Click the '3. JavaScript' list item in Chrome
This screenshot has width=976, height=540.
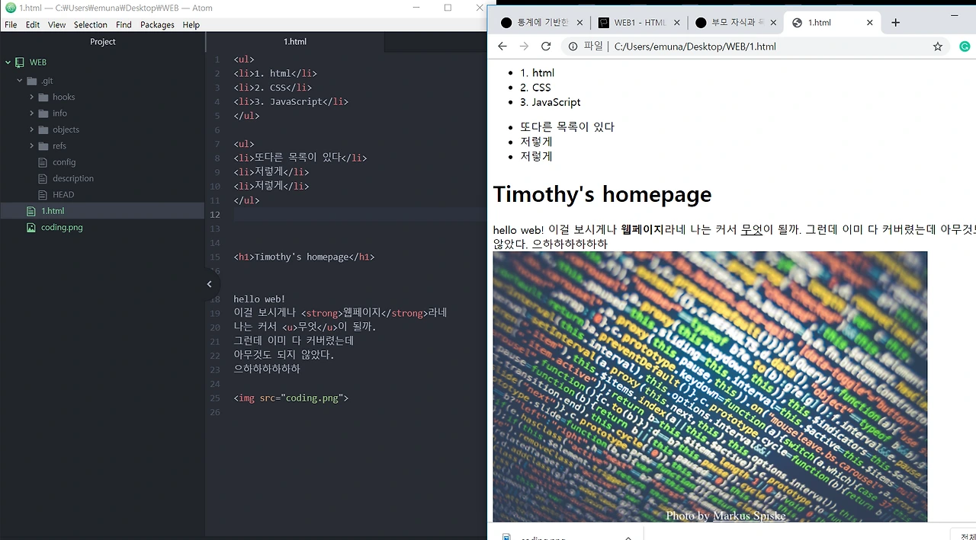click(551, 102)
